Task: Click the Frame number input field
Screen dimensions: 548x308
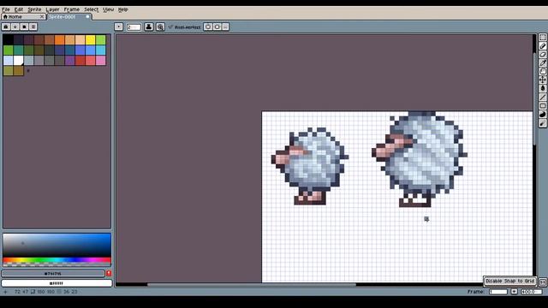Action: click(x=498, y=292)
